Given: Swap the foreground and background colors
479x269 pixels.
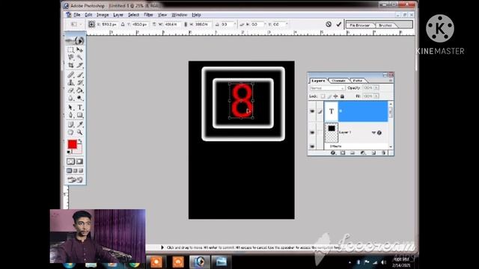Looking at the screenshot, I should click(80, 141).
